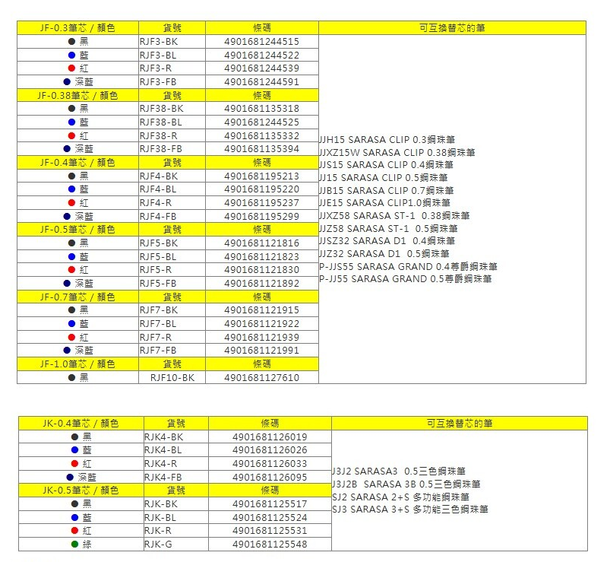Image resolution: width=610 pixels, height=562 pixels.
Task: Select barcode 4901681244525
Action: point(262,122)
